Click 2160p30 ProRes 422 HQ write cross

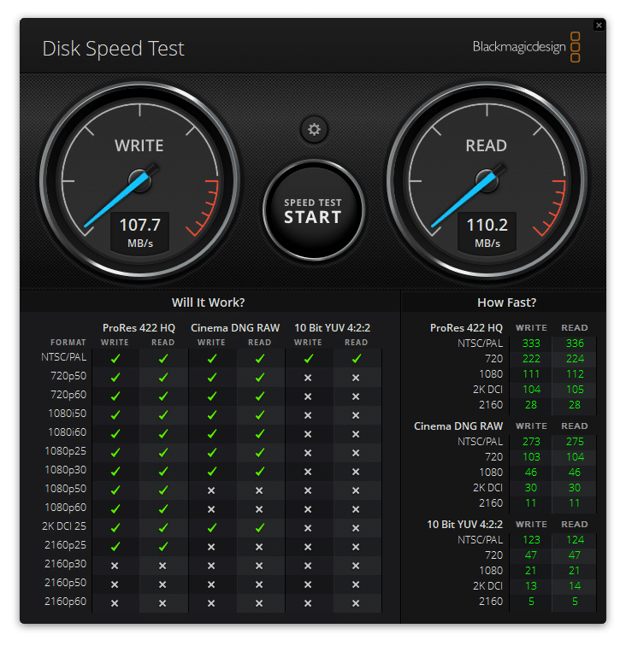coord(115,566)
